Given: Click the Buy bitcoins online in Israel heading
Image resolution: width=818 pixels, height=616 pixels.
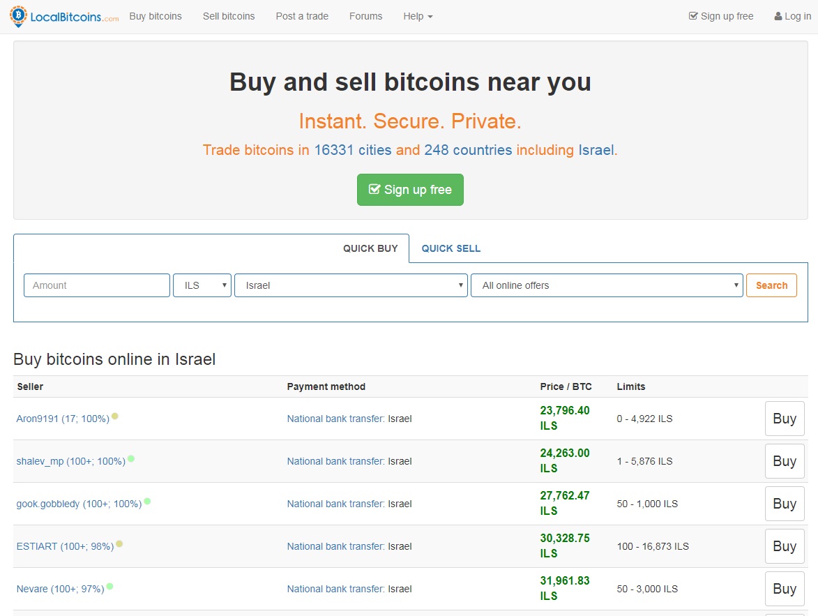Looking at the screenshot, I should click(x=114, y=359).
